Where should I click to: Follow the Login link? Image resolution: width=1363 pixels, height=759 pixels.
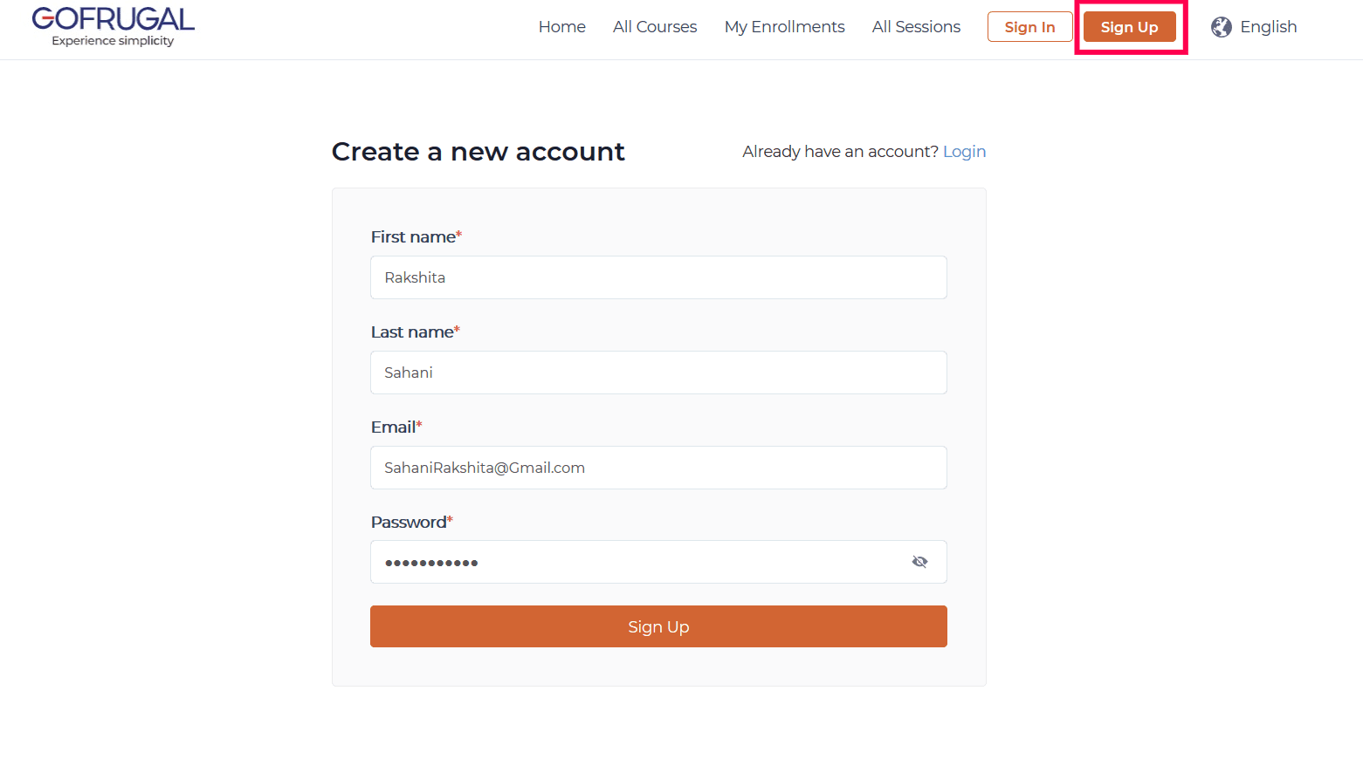[964, 152]
